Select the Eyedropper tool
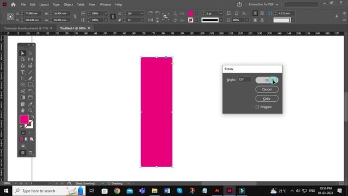Screen dimensions: 348x196 (30, 104)
